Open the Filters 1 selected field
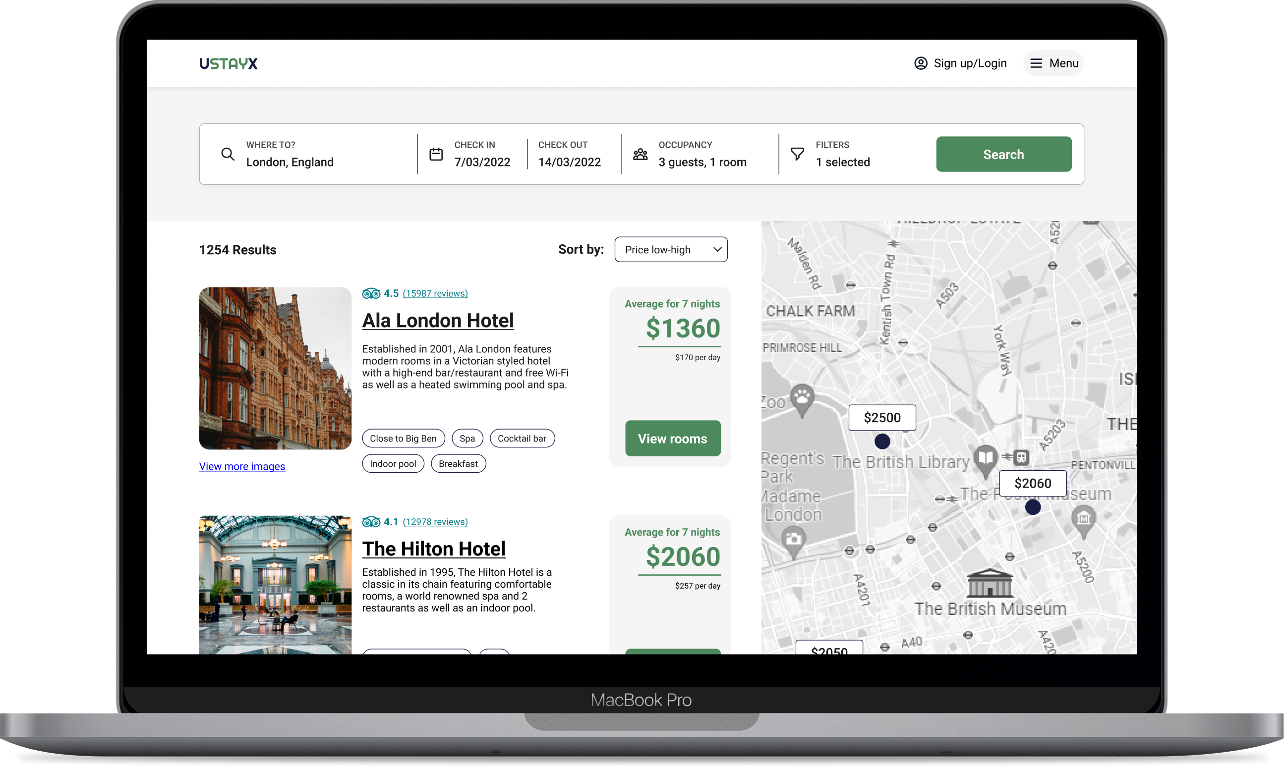 [842, 162]
